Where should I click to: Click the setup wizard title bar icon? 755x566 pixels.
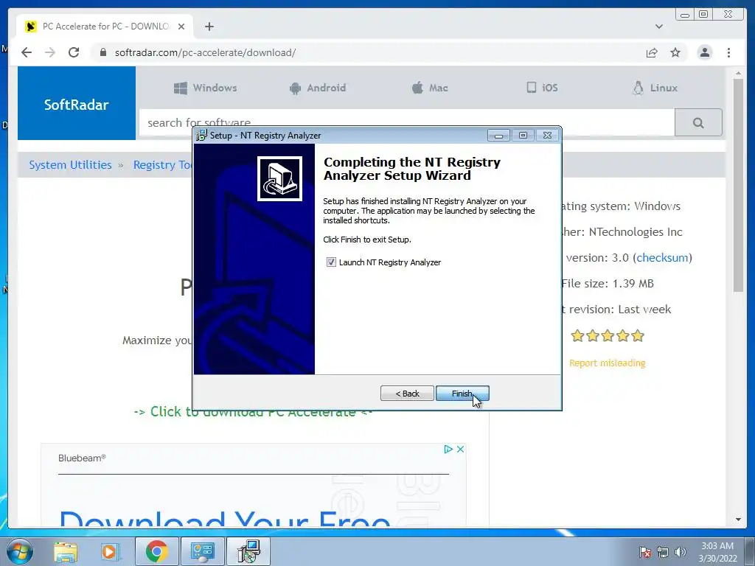[201, 136]
